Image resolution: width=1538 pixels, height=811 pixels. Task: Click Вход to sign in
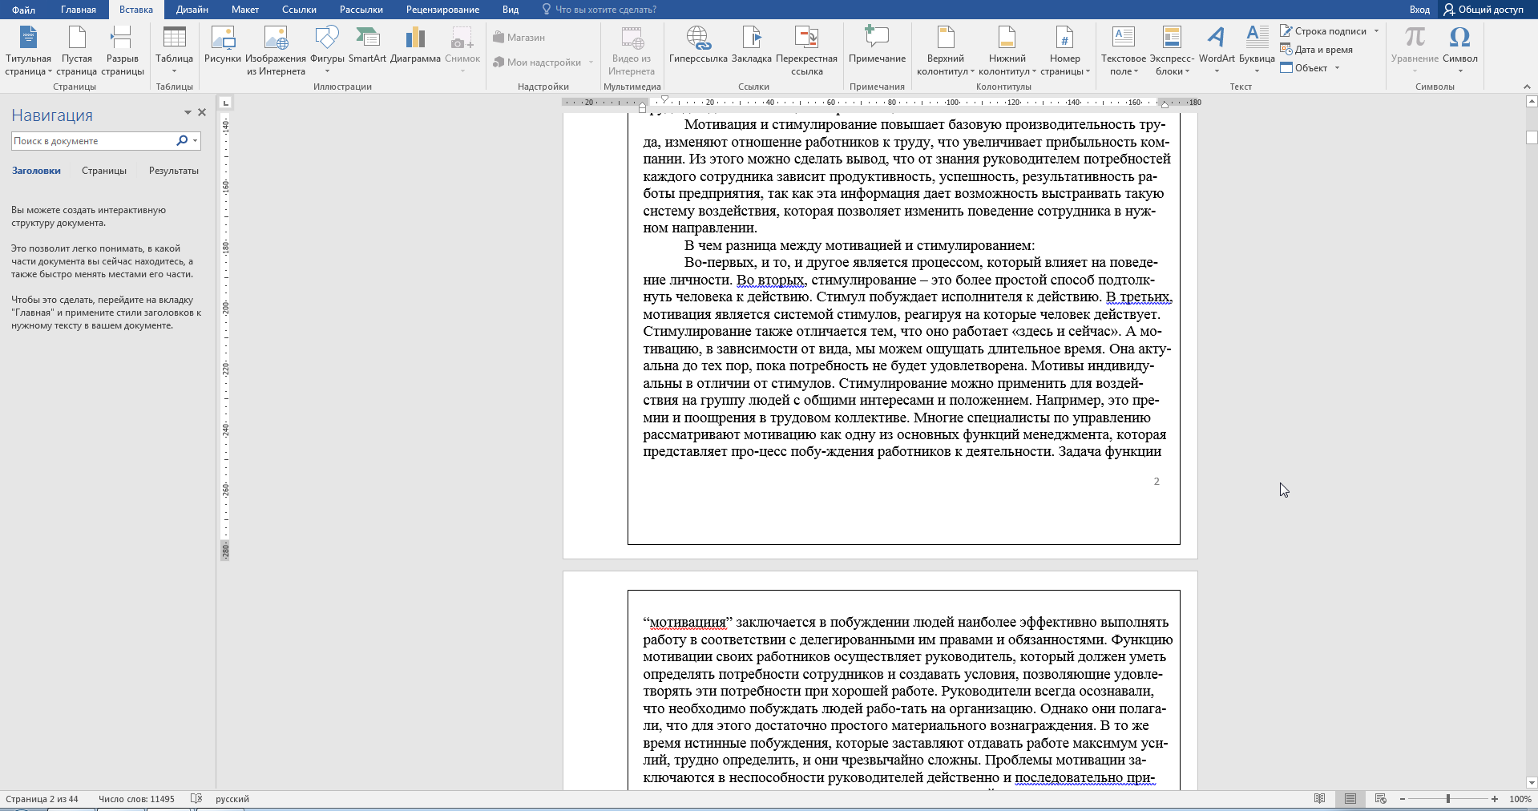coord(1419,10)
